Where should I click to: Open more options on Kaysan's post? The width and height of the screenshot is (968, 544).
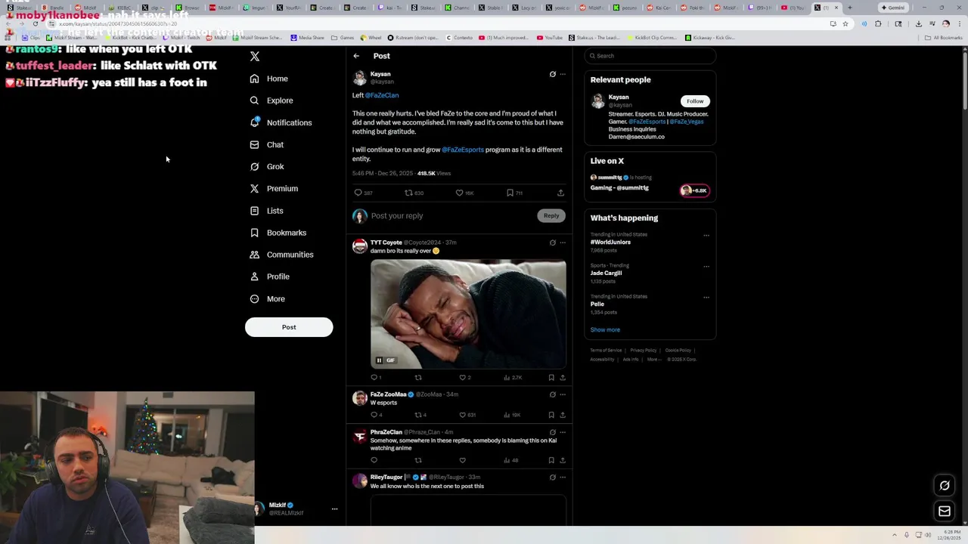tap(563, 74)
